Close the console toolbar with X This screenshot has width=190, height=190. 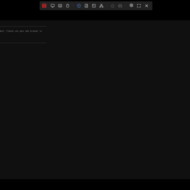[146, 6]
